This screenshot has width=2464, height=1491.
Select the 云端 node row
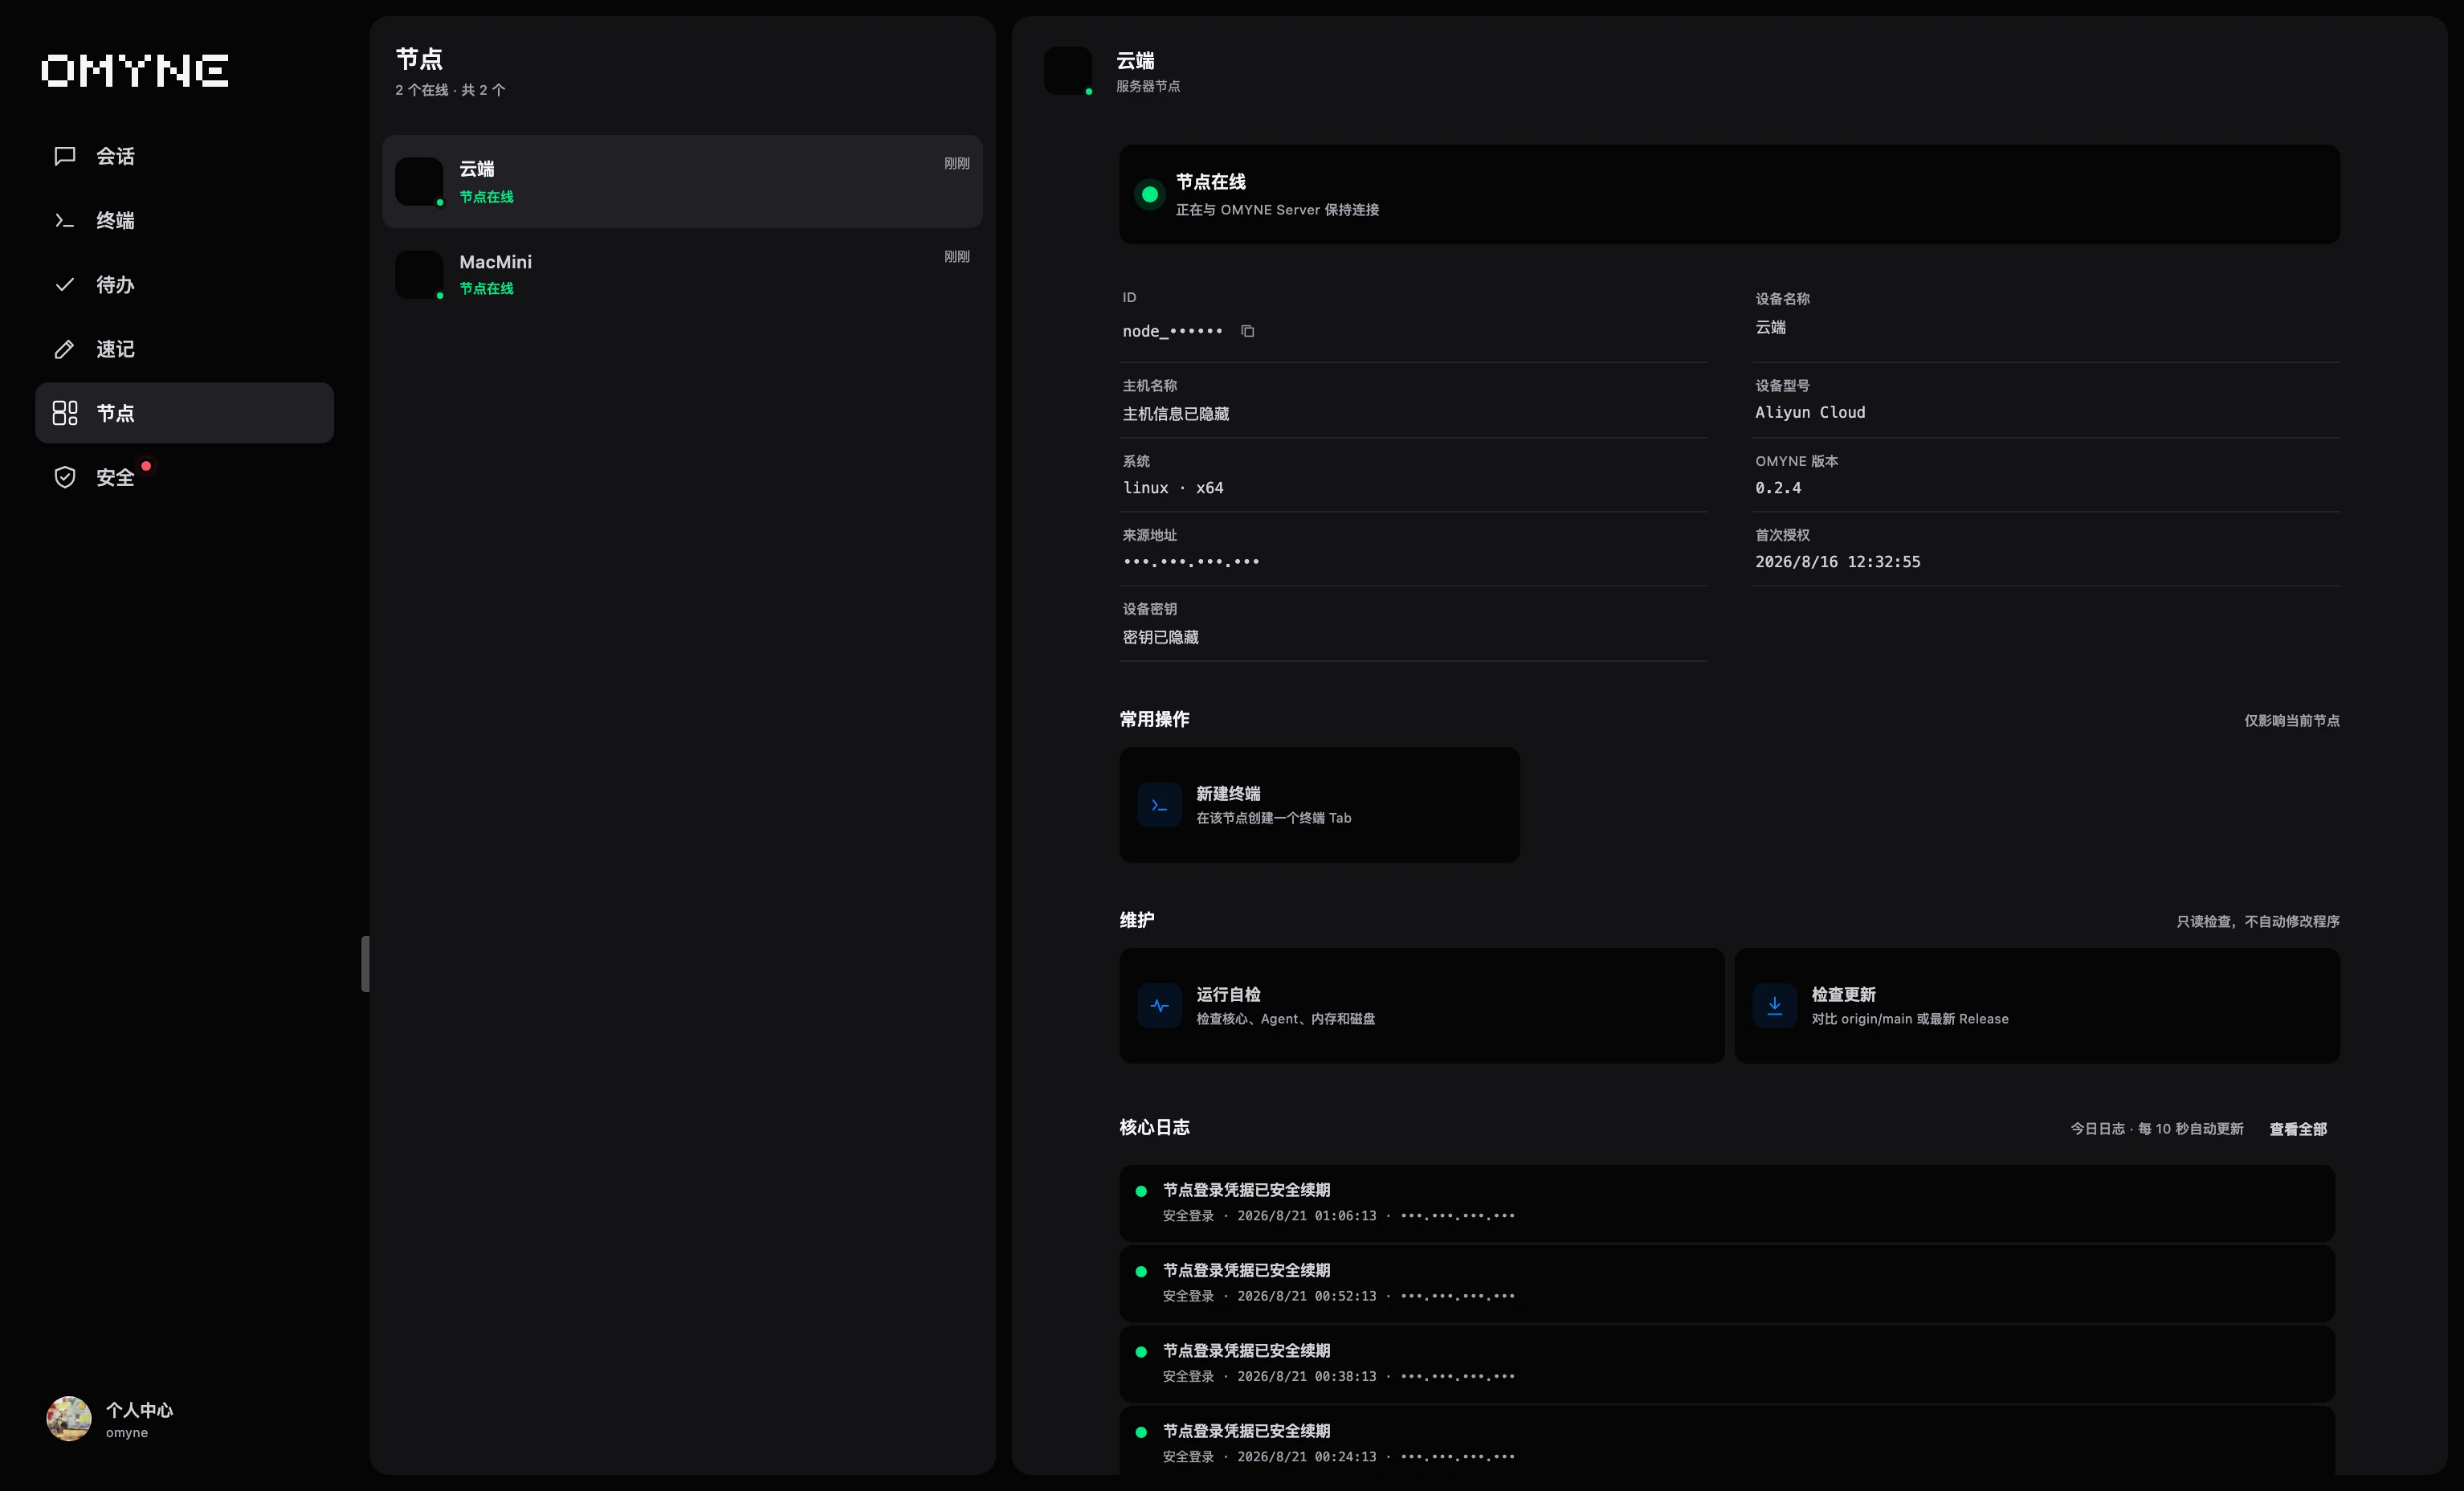(x=682, y=181)
